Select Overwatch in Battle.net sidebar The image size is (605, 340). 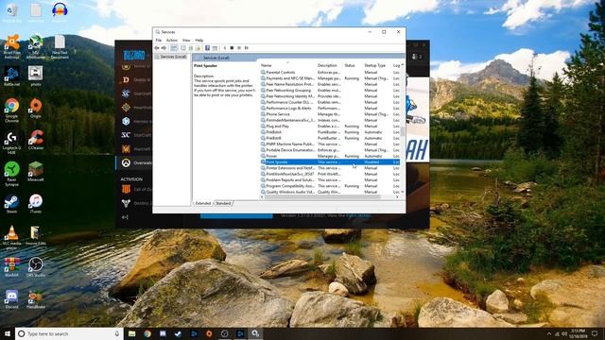[x=135, y=162]
